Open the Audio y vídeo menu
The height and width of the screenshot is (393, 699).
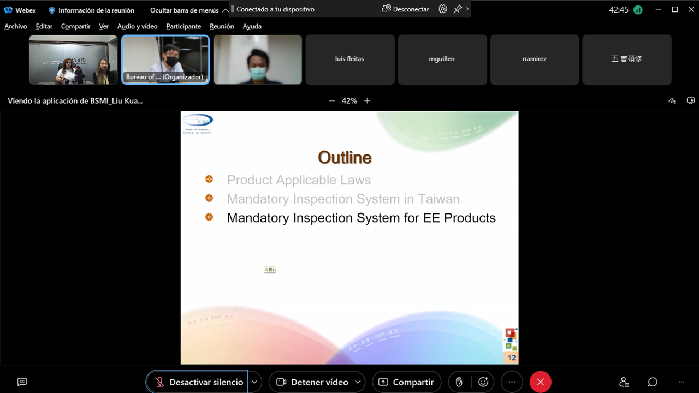[x=137, y=26]
